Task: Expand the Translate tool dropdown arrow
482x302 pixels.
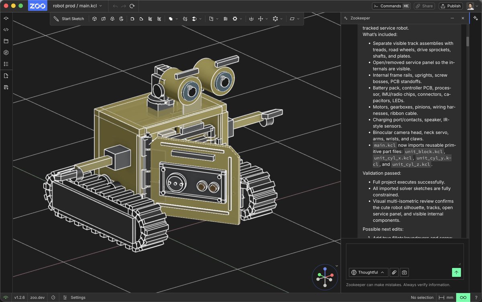Action: point(266,19)
